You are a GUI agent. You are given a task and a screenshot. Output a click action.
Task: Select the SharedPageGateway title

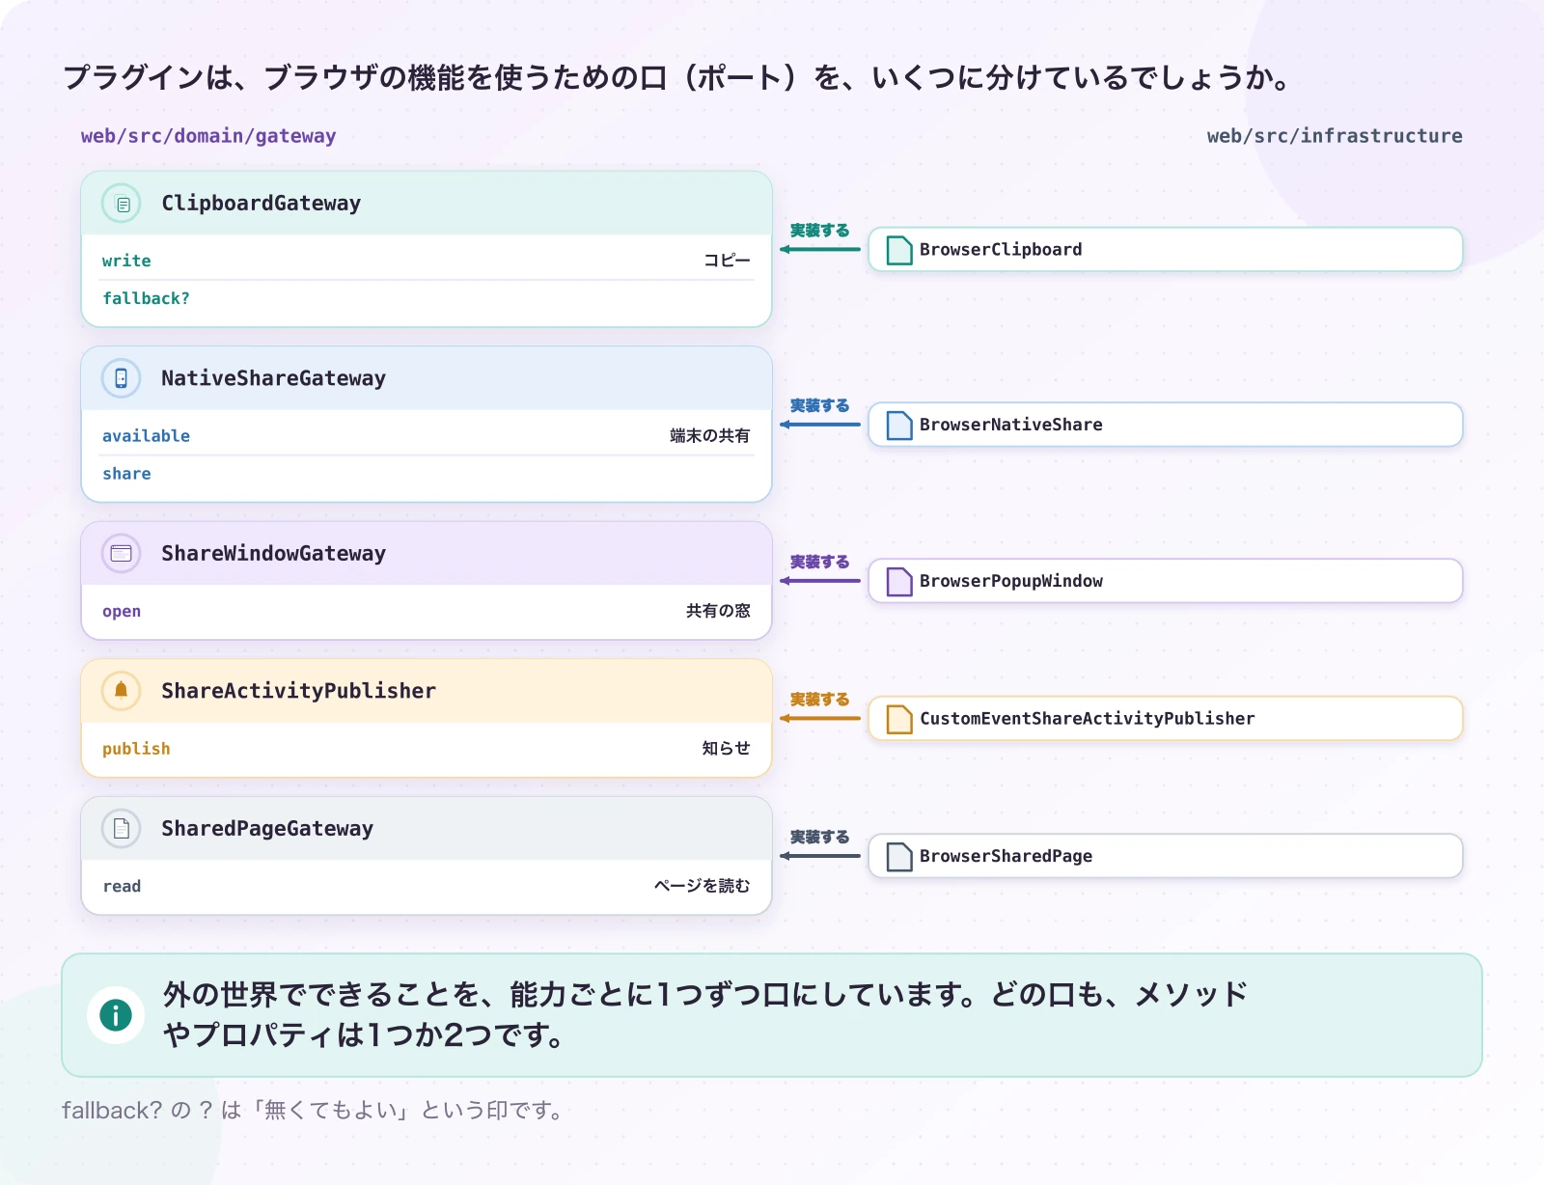267,828
